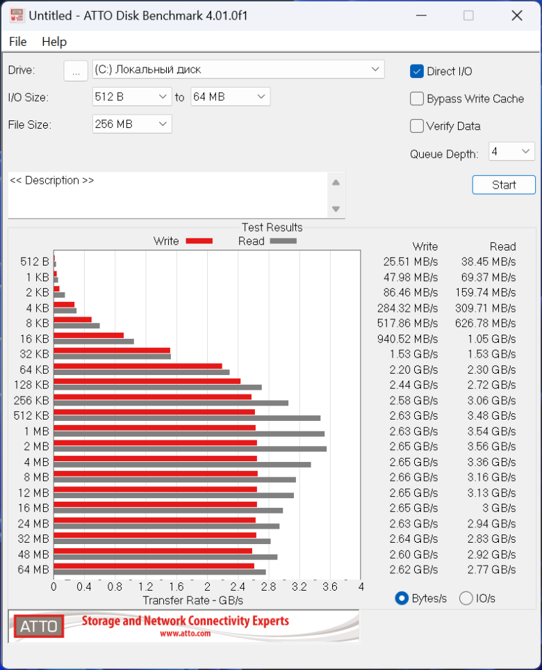542x670 pixels.
Task: Click the ATTO logo in the bottom banner
Action: click(39, 626)
